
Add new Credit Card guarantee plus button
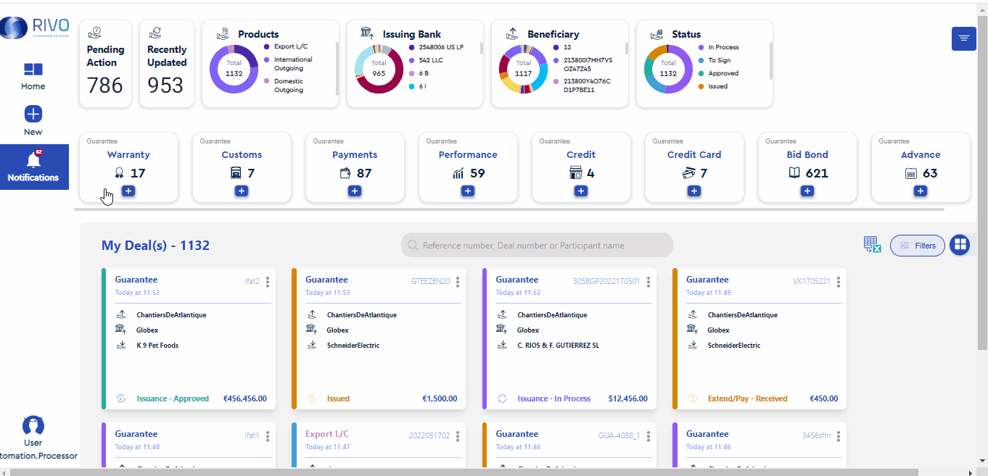pos(694,191)
